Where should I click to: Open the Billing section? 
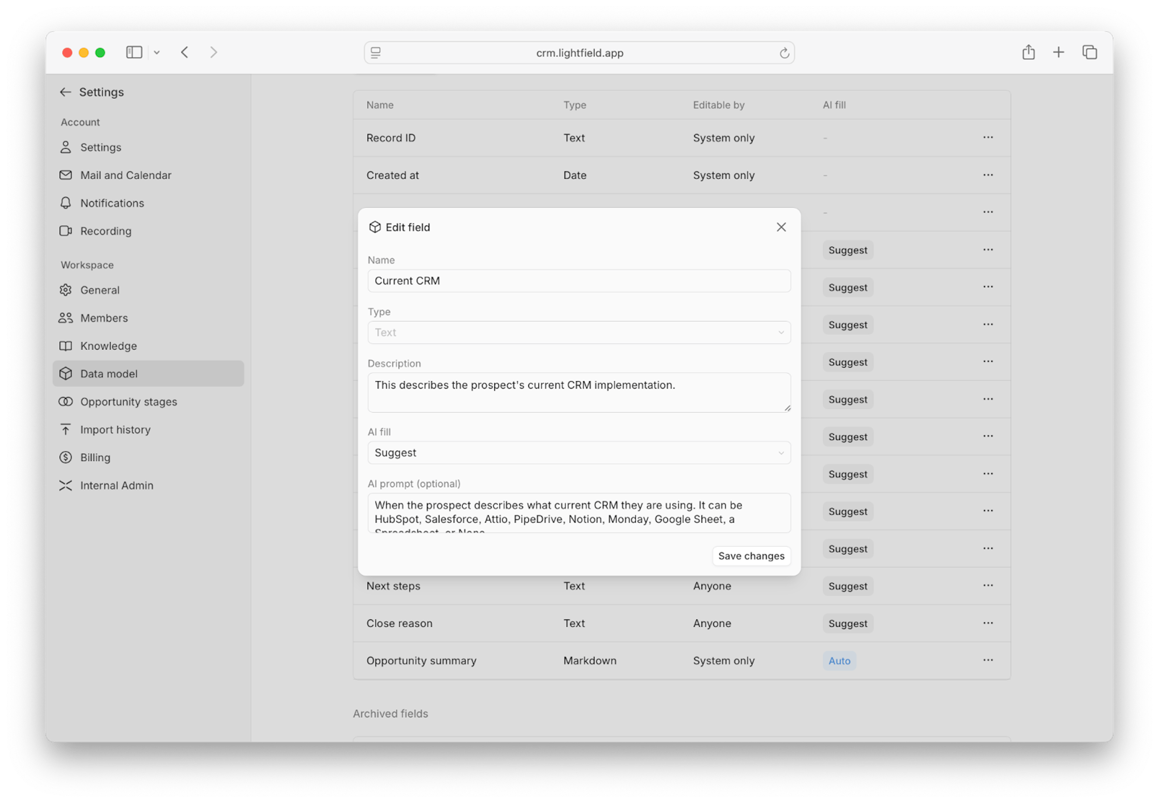pos(95,457)
